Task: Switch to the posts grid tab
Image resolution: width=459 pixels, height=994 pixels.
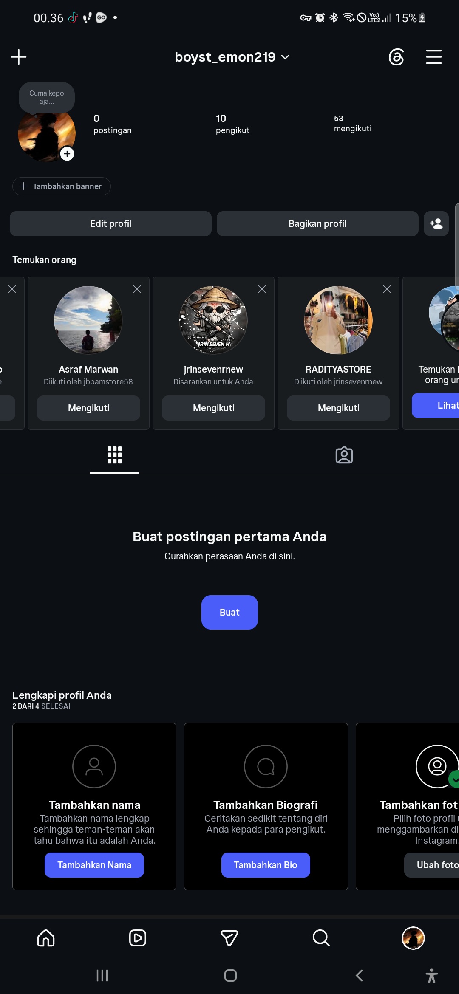Action: pyautogui.click(x=115, y=455)
